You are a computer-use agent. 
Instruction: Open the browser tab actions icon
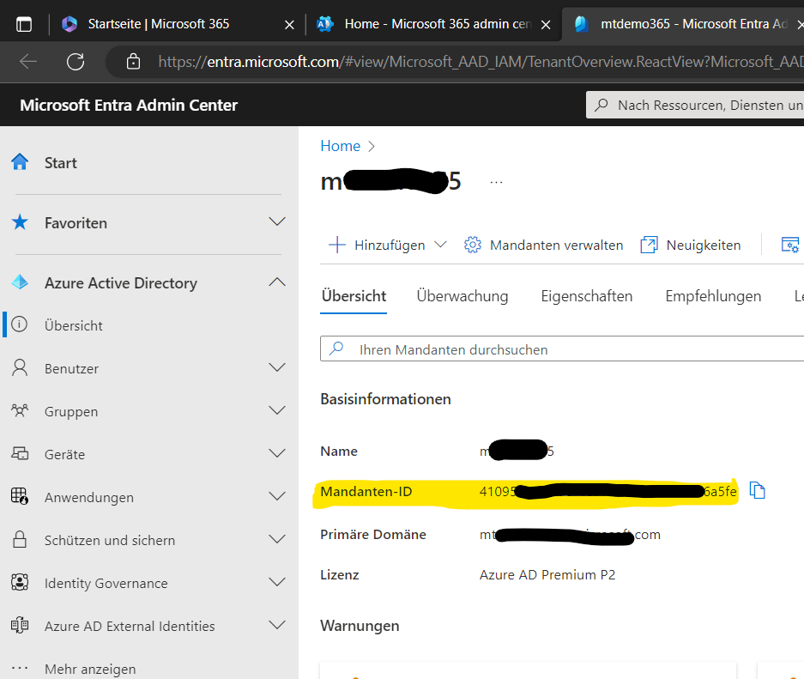(24, 24)
